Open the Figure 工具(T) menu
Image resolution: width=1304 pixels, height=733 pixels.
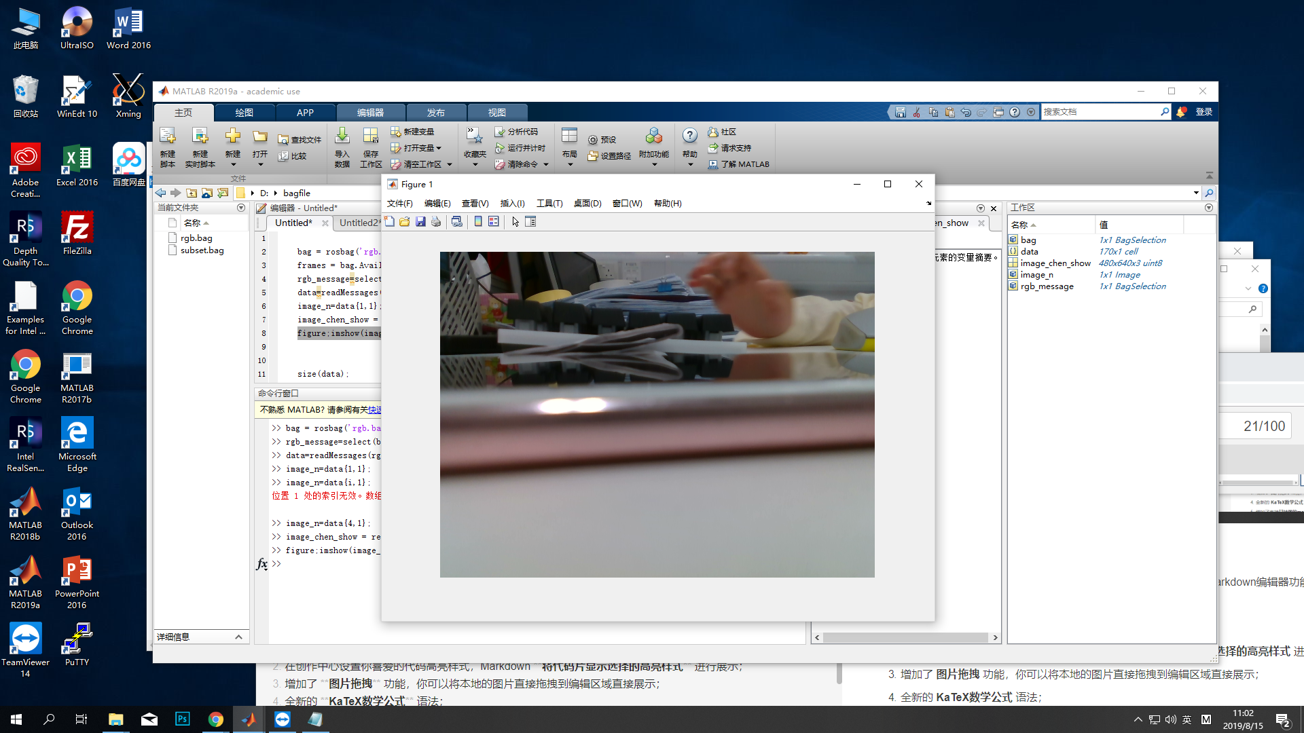pyautogui.click(x=549, y=203)
